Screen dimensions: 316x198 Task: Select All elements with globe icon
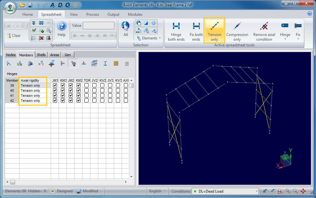[x=126, y=29]
